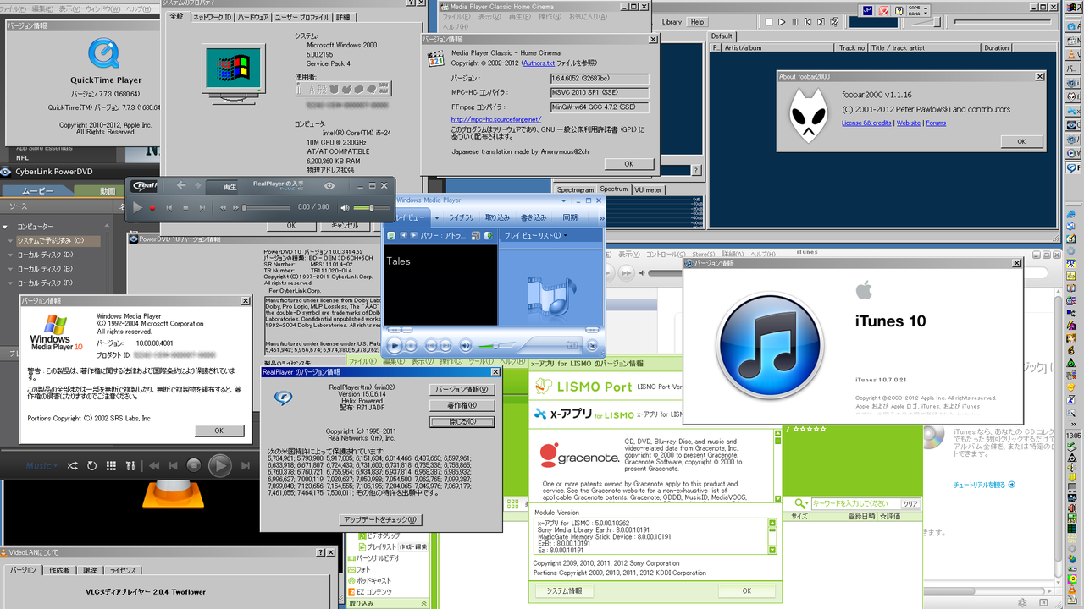Click RealPlayer's back arrow
The image size is (1084, 609).
coord(183,186)
